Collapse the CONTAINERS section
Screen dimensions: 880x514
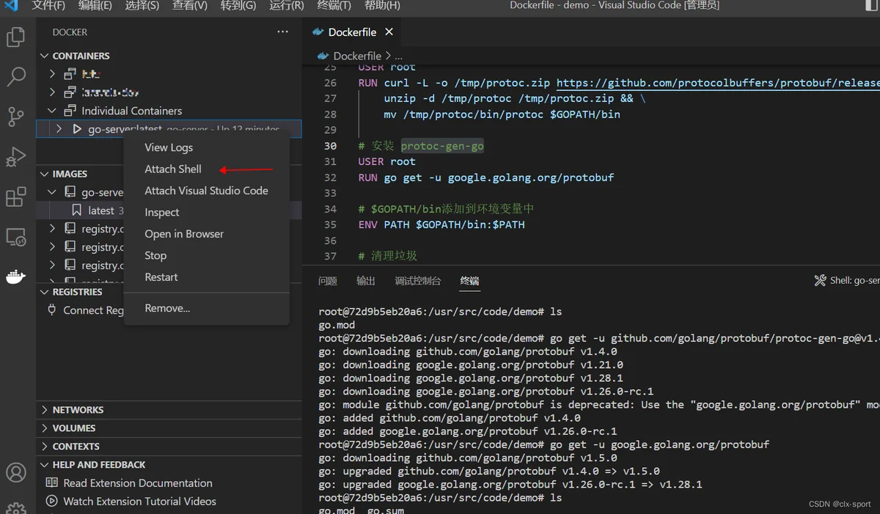(45, 56)
